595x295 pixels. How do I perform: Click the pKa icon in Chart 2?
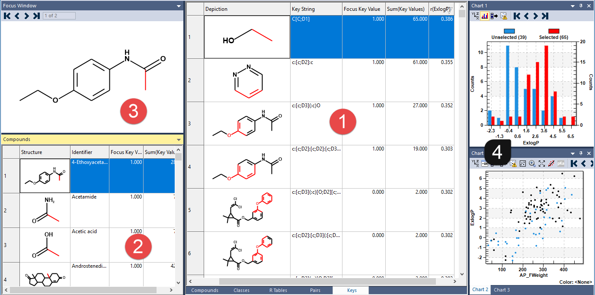[560, 164]
